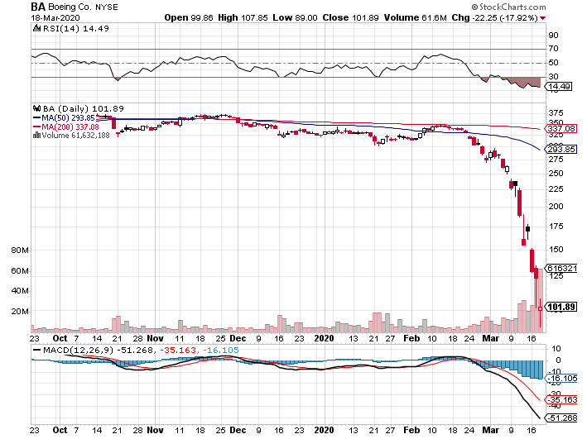Click the red -35.163 value in MACD legend

(178, 351)
